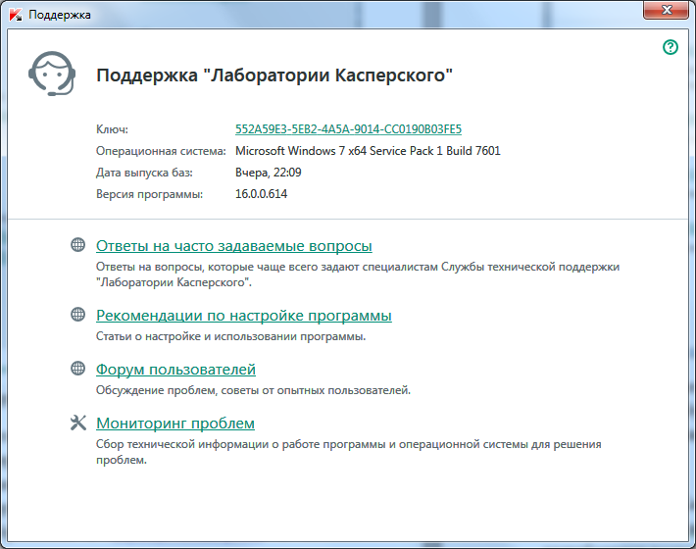Click description Обсуждение проблем, советы от опытных пользователей
Screen dimensions: 696x549
253,390
